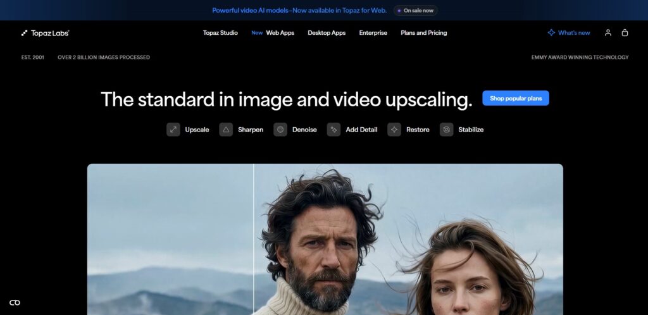The width and height of the screenshot is (648, 315).
Task: Click the Restore sparkle icon
Action: [x=394, y=130]
